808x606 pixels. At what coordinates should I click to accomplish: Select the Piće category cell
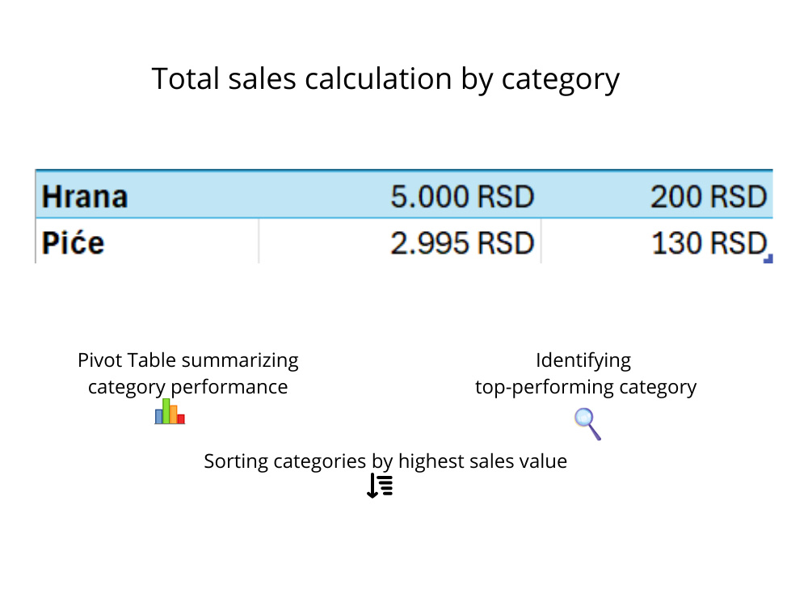click(147, 242)
